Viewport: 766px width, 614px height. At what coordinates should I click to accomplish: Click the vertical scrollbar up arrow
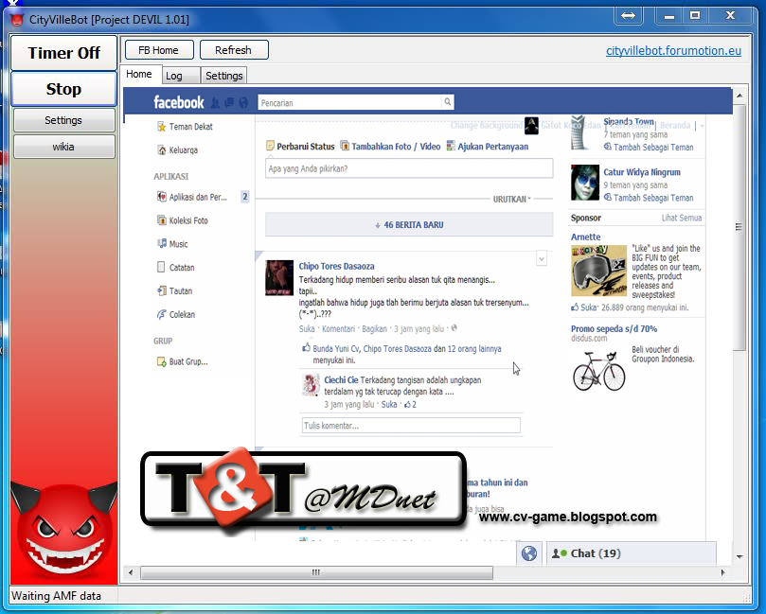[x=739, y=96]
